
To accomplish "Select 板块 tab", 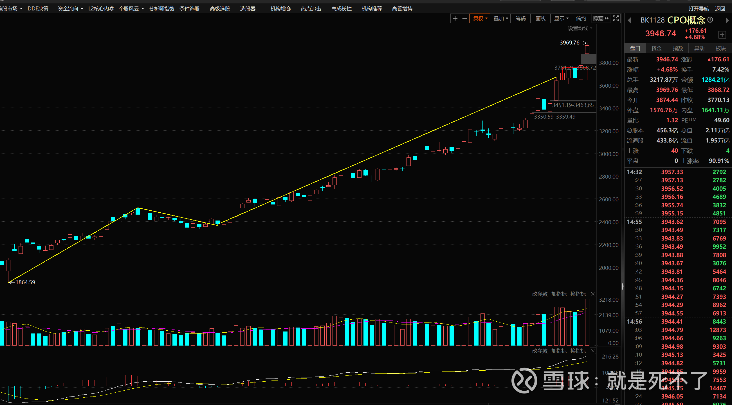I will tap(720, 48).
